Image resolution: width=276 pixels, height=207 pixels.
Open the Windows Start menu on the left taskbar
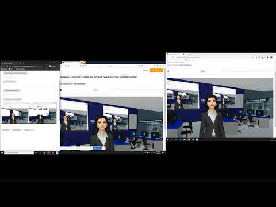(2, 152)
